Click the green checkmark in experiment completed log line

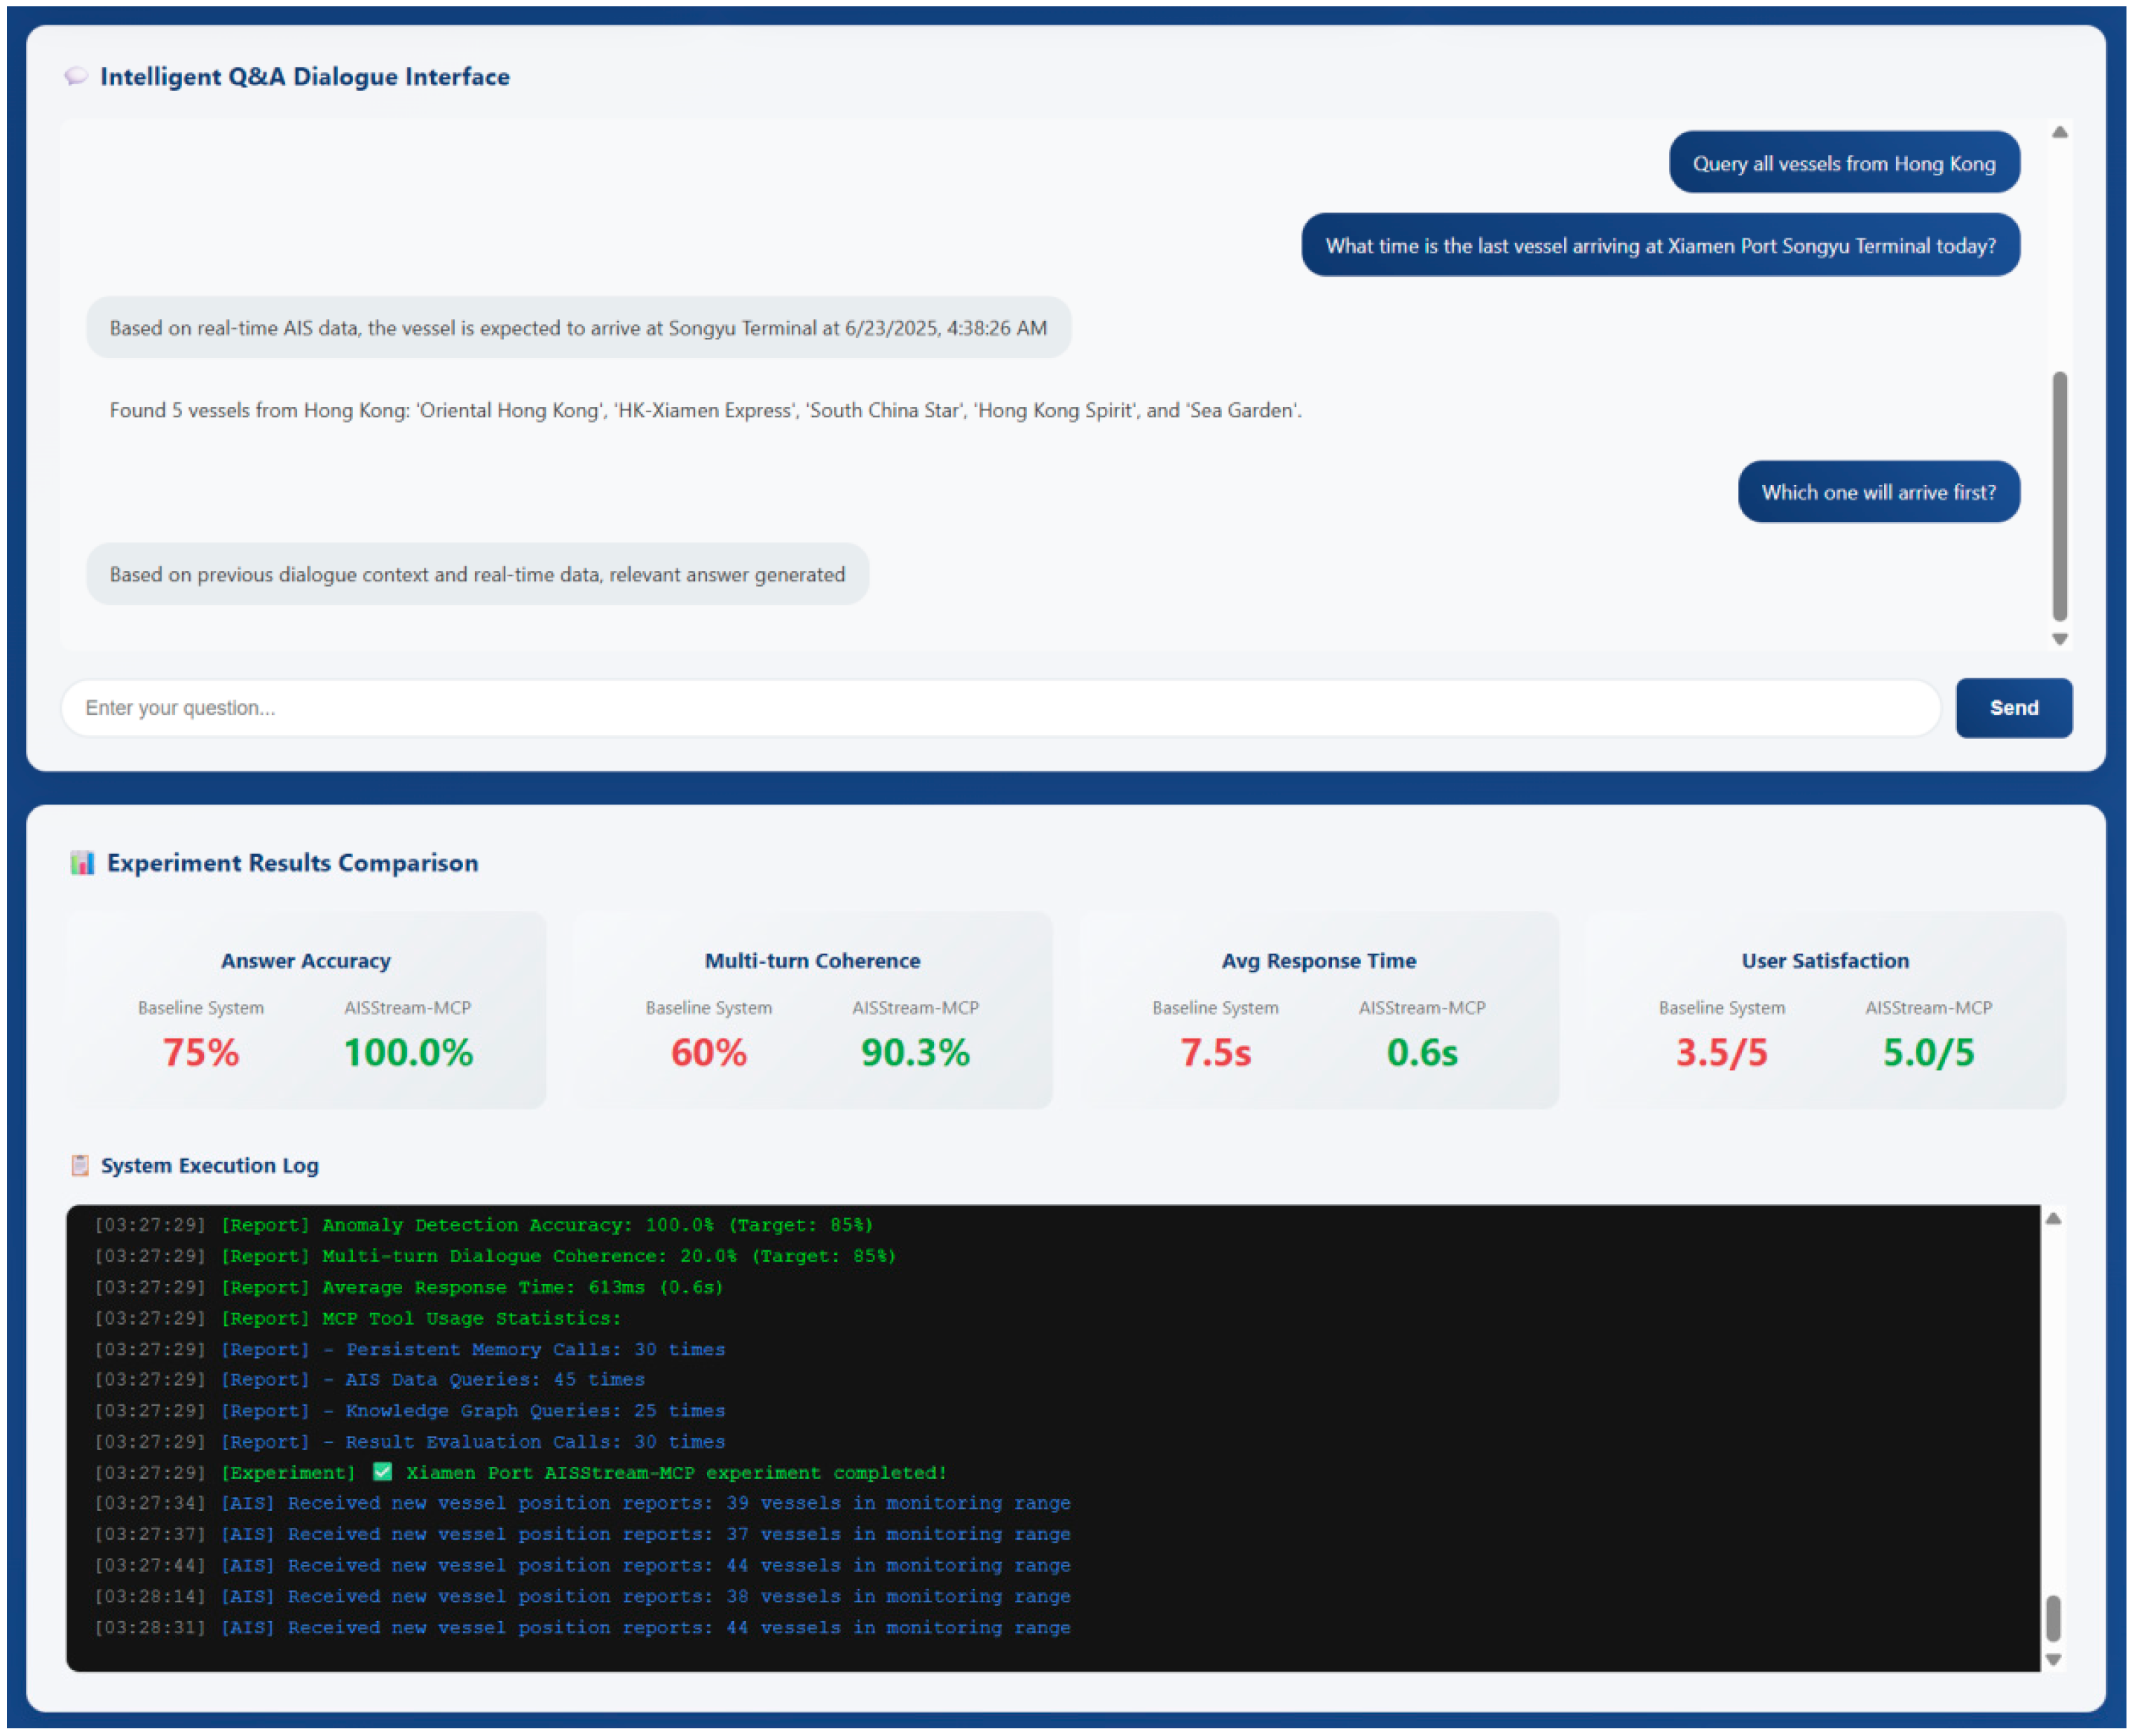(x=382, y=1471)
